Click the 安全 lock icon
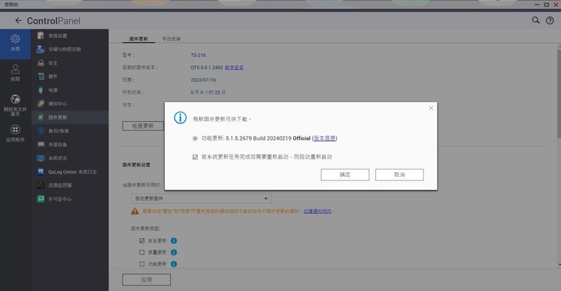Viewport: 561px width, 291px height. click(x=41, y=63)
